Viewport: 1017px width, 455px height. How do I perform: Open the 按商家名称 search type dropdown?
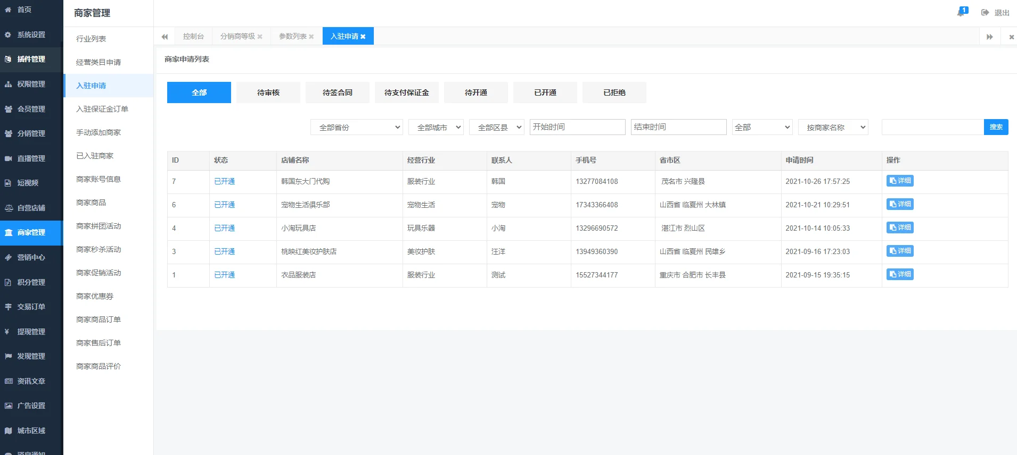[833, 128]
